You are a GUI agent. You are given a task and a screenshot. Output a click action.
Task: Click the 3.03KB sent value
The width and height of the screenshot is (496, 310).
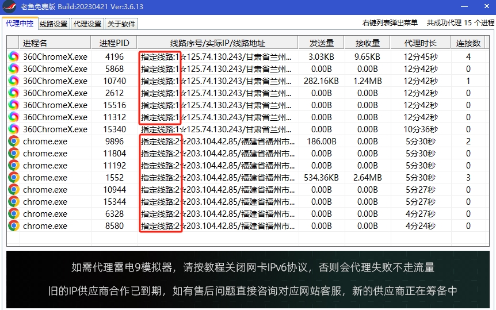click(322, 56)
